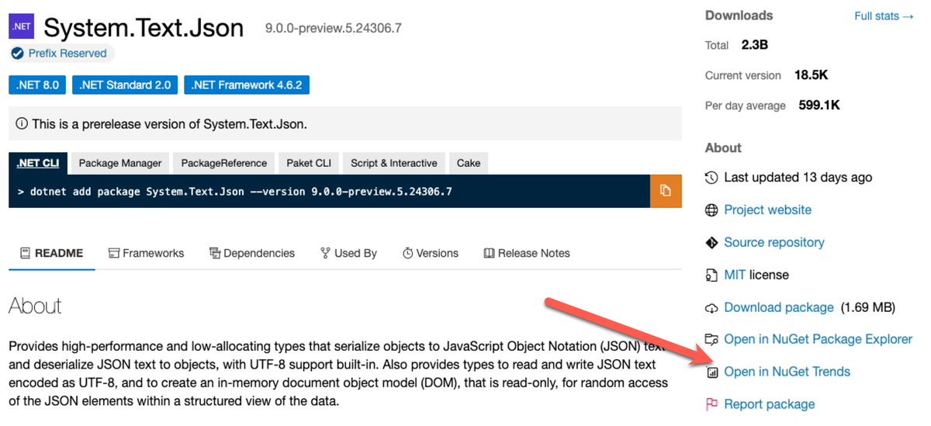Click the info icon in the prerelease notice
The image size is (931, 426).
(22, 124)
